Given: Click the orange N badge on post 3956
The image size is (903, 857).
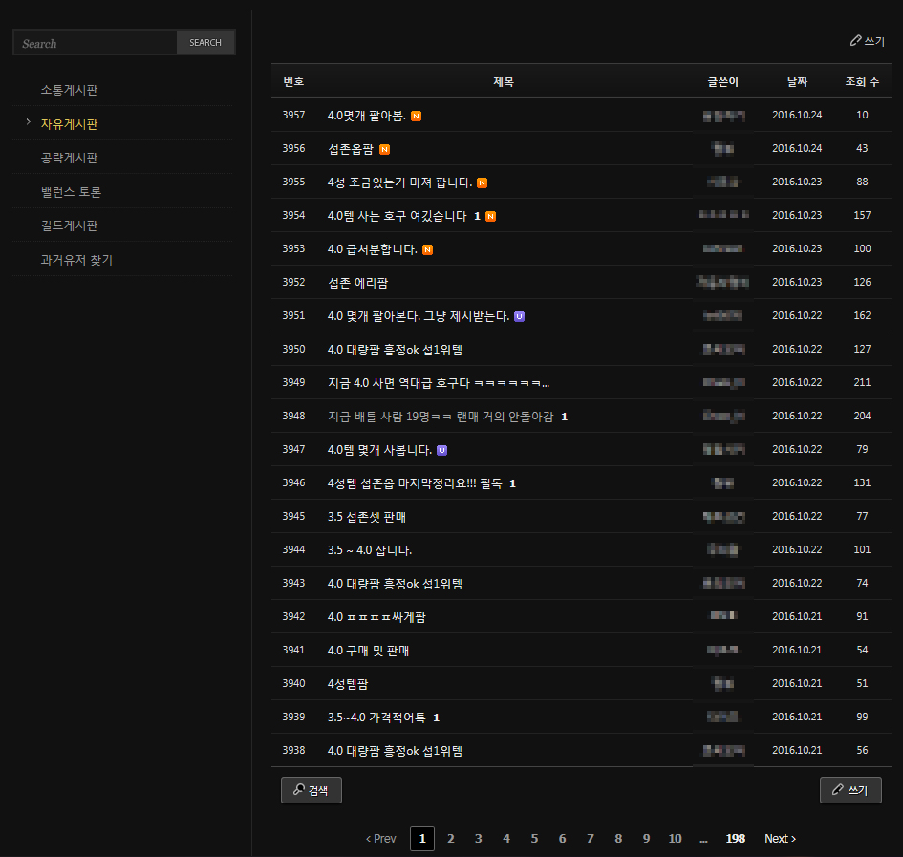Looking at the screenshot, I should click(384, 149).
